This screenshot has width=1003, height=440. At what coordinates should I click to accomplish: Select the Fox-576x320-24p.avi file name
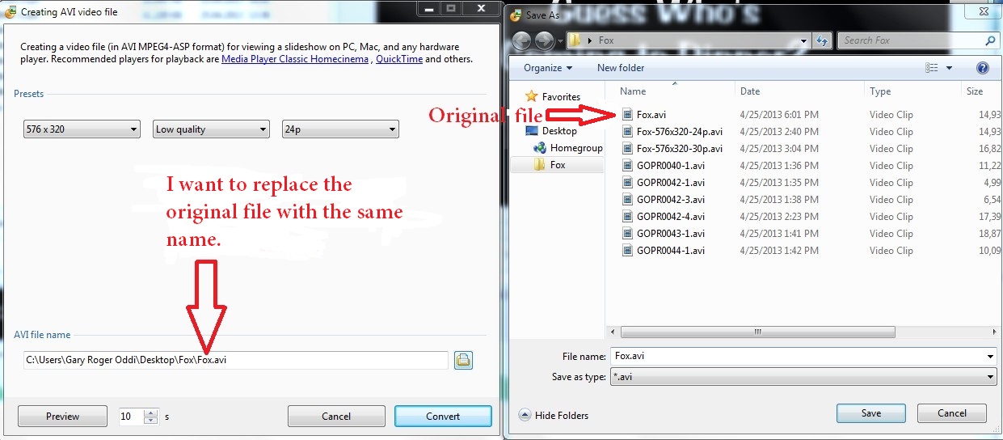pos(680,132)
